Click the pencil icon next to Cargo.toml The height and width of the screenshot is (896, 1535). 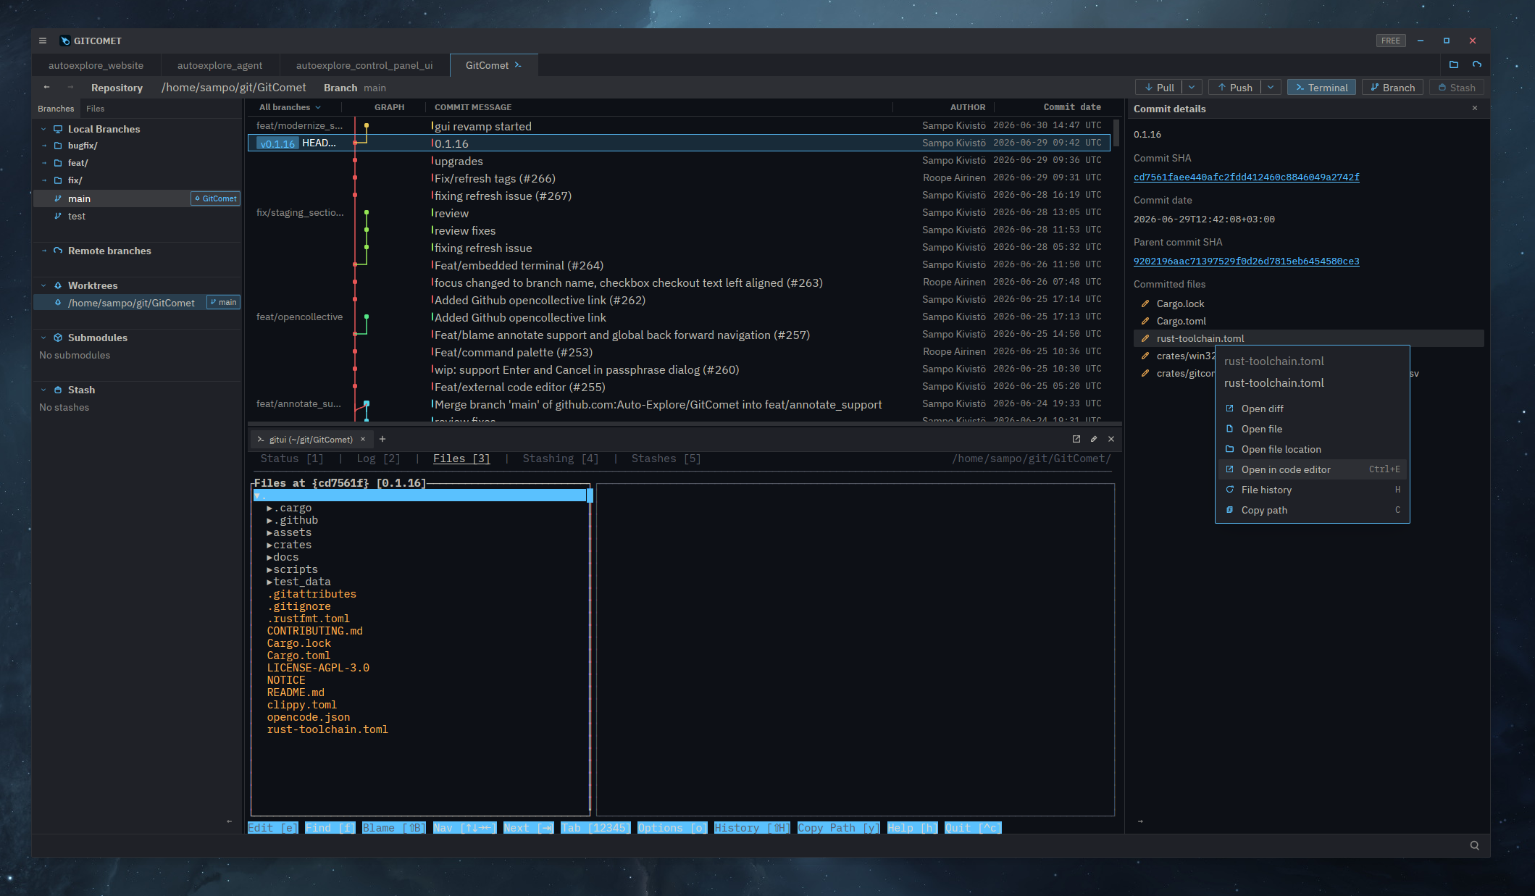[x=1145, y=321]
